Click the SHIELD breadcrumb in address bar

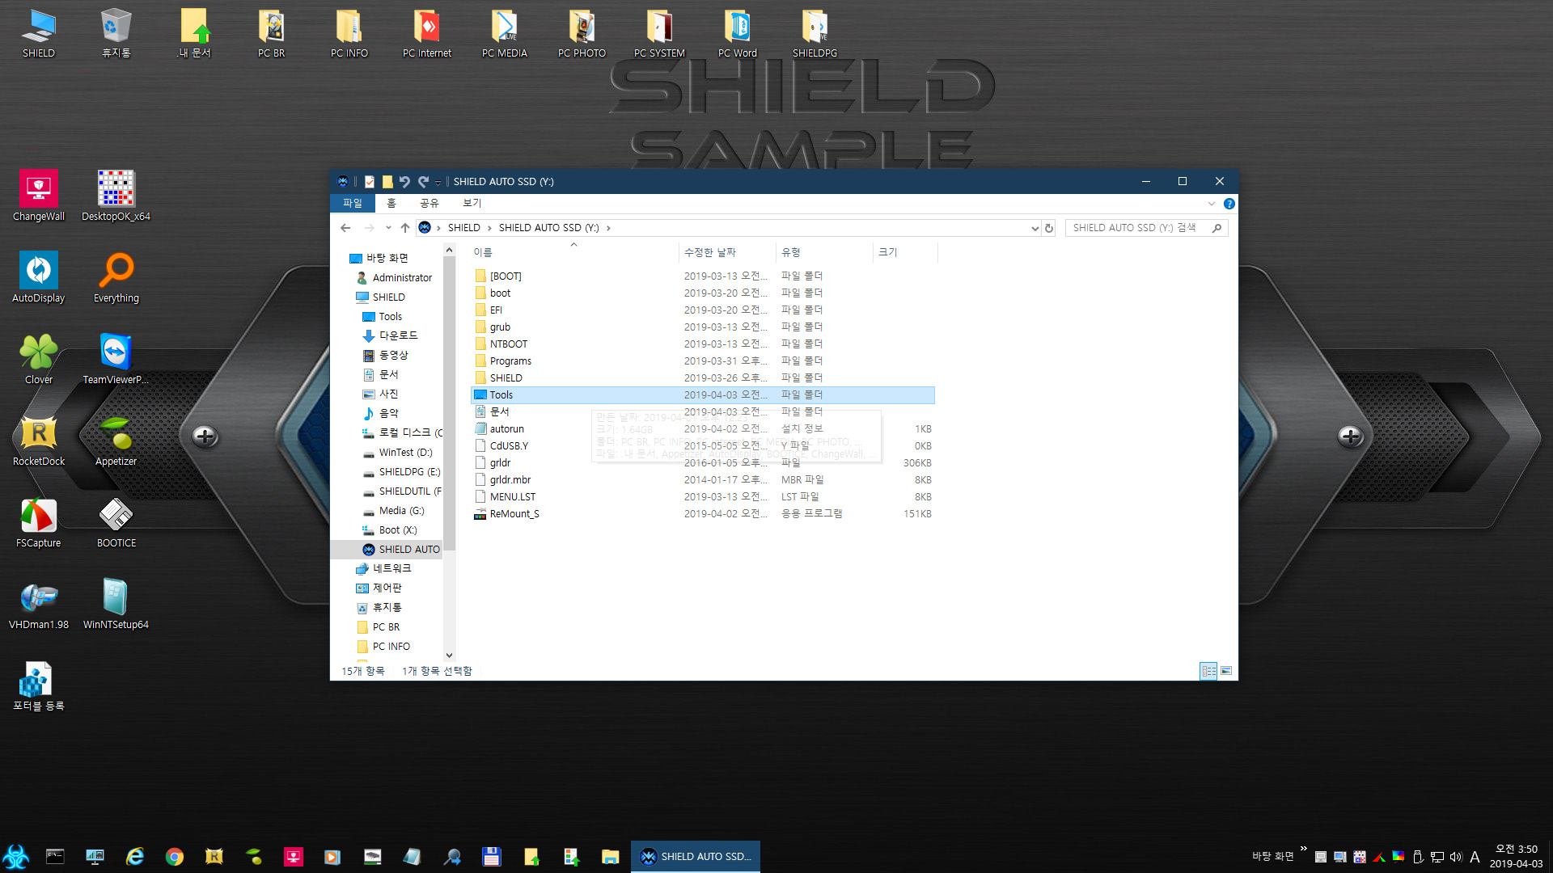(x=463, y=228)
